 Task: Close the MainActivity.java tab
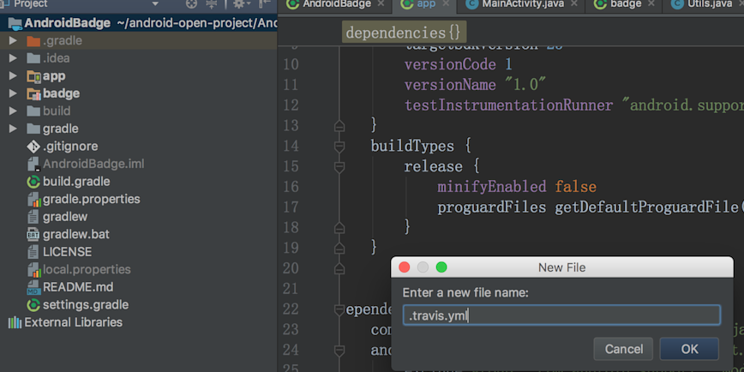[x=574, y=3]
